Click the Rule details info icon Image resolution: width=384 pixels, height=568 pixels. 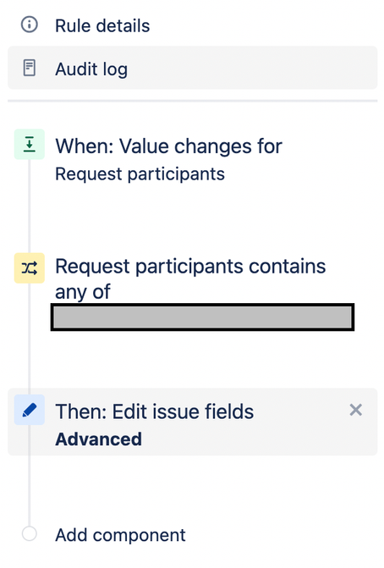[x=30, y=25]
